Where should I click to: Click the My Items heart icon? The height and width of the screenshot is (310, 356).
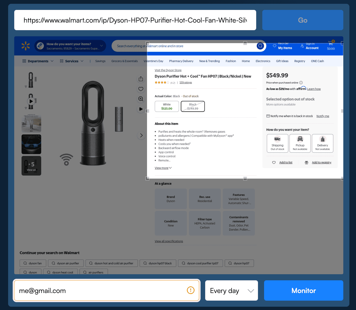point(274,46)
